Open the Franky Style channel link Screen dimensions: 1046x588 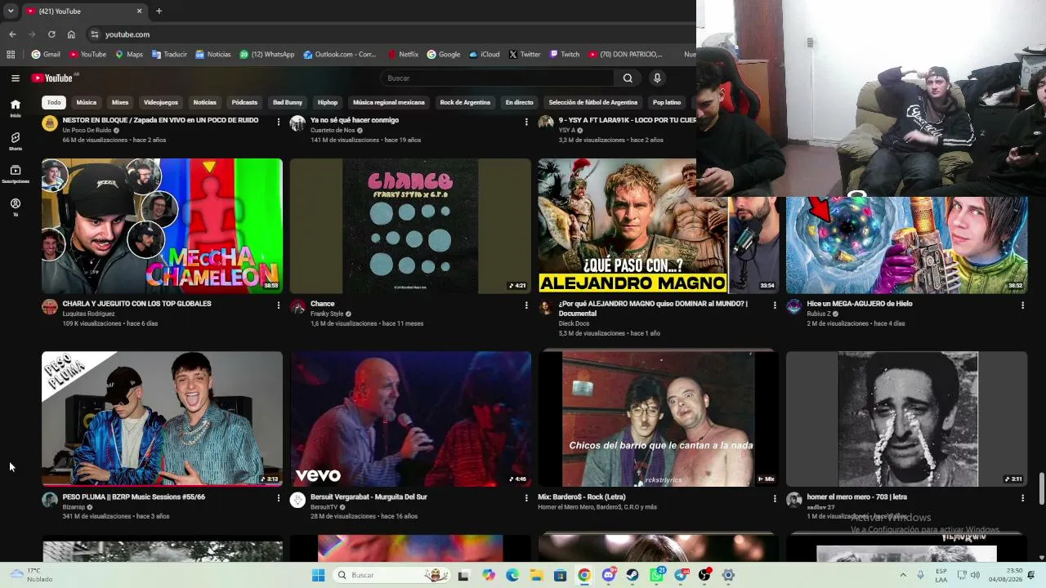(327, 314)
